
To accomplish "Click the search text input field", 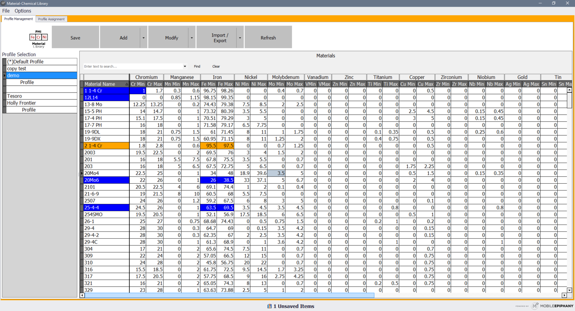I will (x=132, y=67).
